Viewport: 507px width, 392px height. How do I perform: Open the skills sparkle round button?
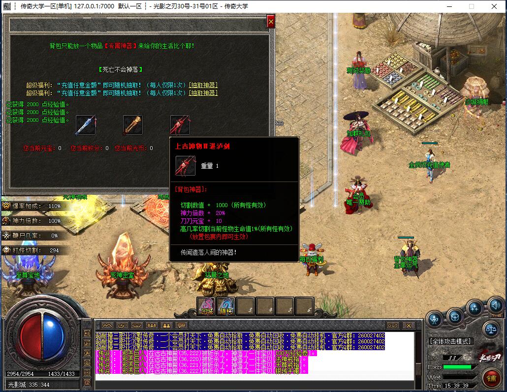tap(475, 308)
